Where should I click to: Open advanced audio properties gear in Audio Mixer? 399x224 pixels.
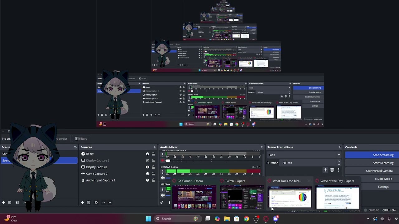(x=162, y=203)
